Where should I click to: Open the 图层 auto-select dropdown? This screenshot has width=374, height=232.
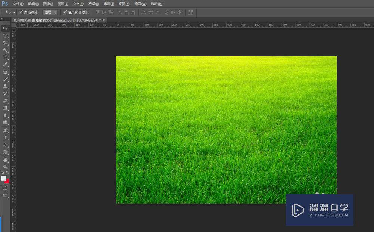tap(50, 12)
